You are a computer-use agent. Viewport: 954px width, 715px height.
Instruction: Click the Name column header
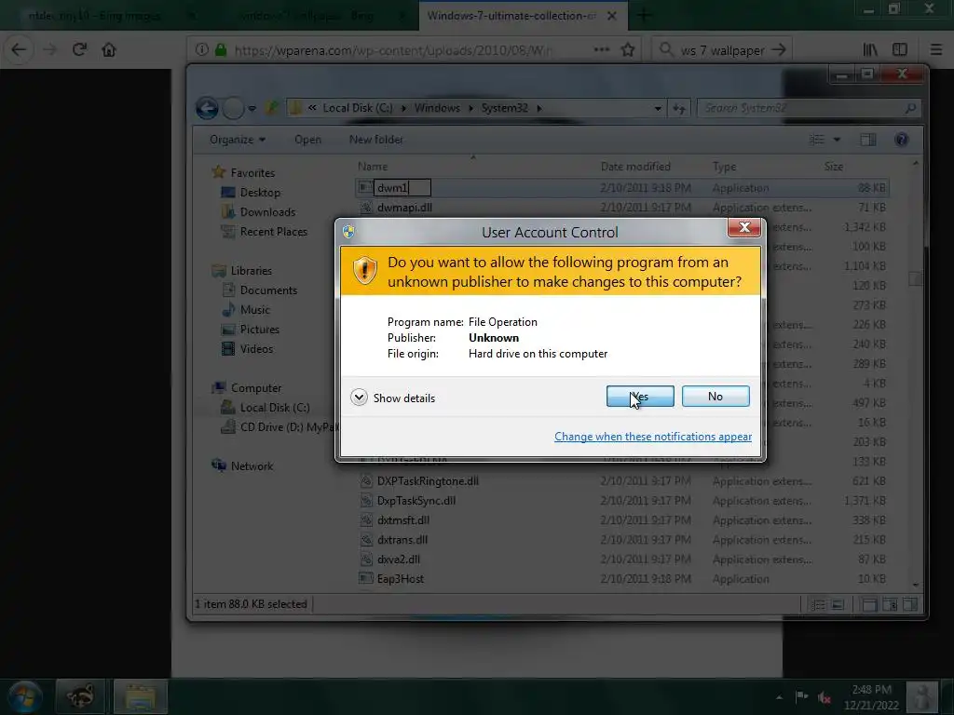pos(373,167)
